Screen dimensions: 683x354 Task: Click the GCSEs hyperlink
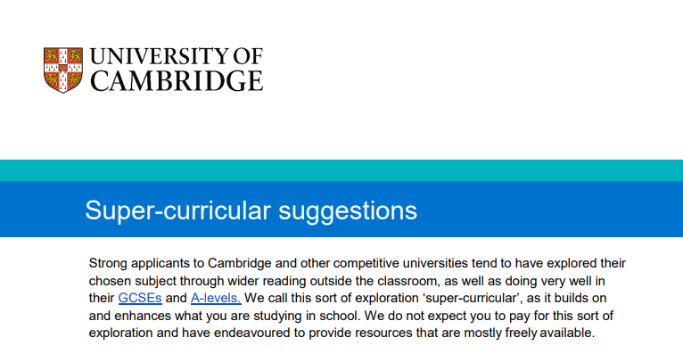pos(140,298)
